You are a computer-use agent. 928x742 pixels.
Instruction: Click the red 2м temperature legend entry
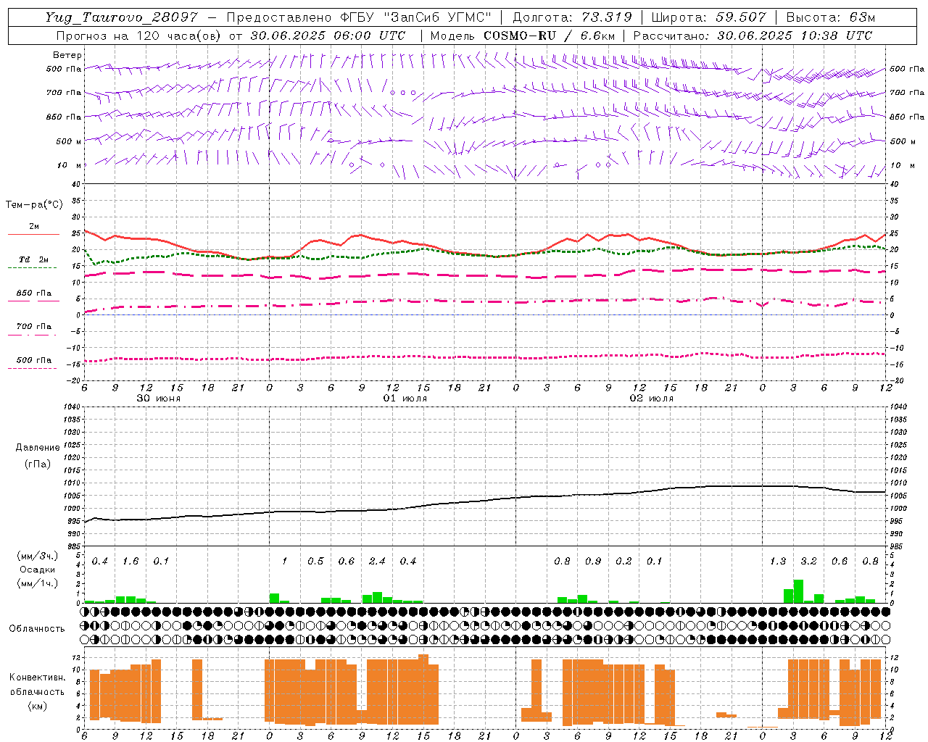pos(34,229)
